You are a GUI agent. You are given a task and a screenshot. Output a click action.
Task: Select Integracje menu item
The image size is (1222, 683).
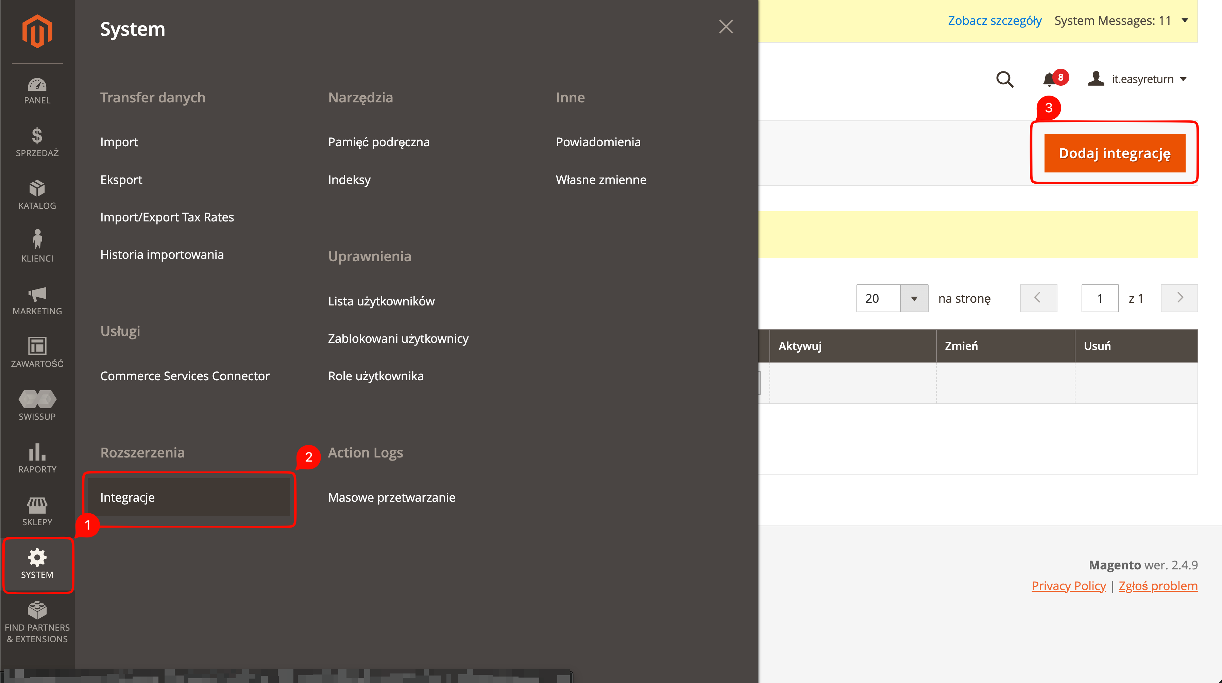[x=188, y=497]
